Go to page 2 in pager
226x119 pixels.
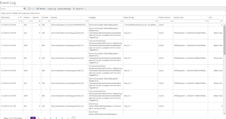pyautogui.click(x=39, y=118)
